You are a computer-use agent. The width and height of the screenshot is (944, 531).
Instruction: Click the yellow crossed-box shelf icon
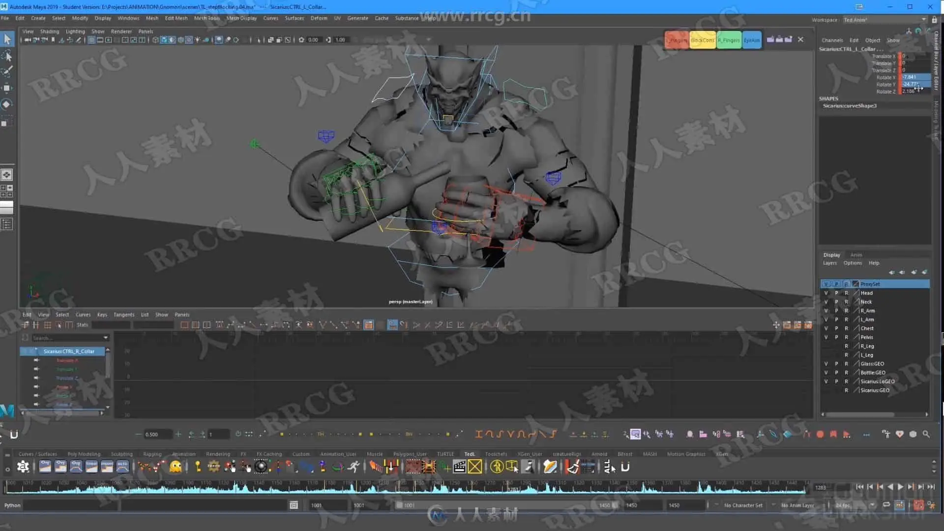pos(475,467)
